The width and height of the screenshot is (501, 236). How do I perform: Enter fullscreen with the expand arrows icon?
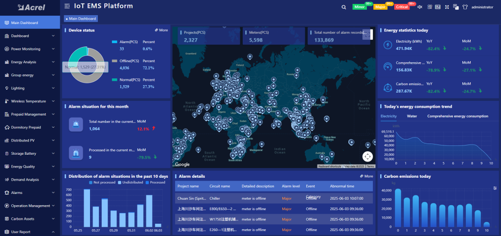tap(447, 7)
